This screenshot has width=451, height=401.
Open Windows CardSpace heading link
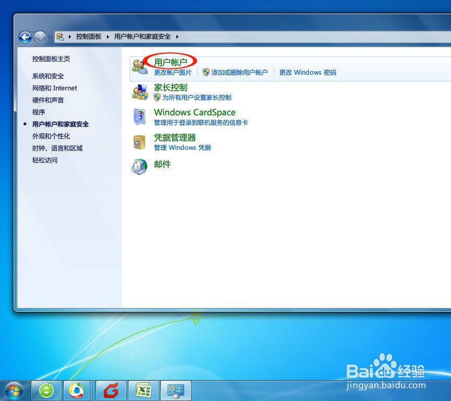(x=195, y=112)
